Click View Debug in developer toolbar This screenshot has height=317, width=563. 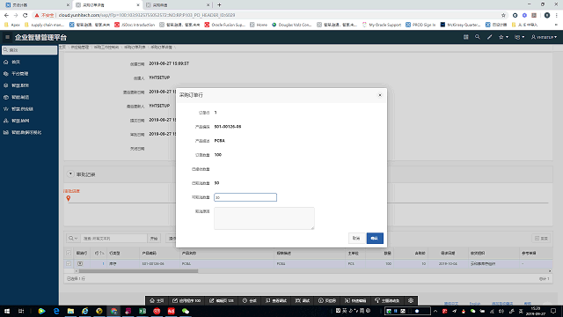point(276,300)
